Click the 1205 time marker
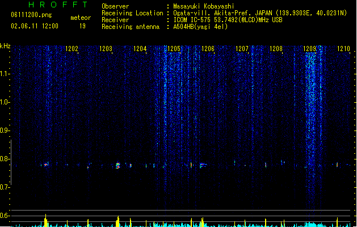 [x=174, y=49]
